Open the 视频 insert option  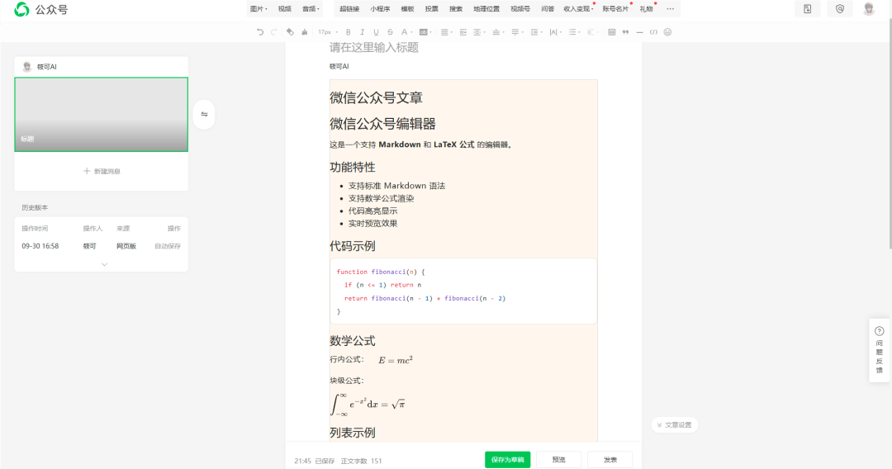pyautogui.click(x=284, y=8)
